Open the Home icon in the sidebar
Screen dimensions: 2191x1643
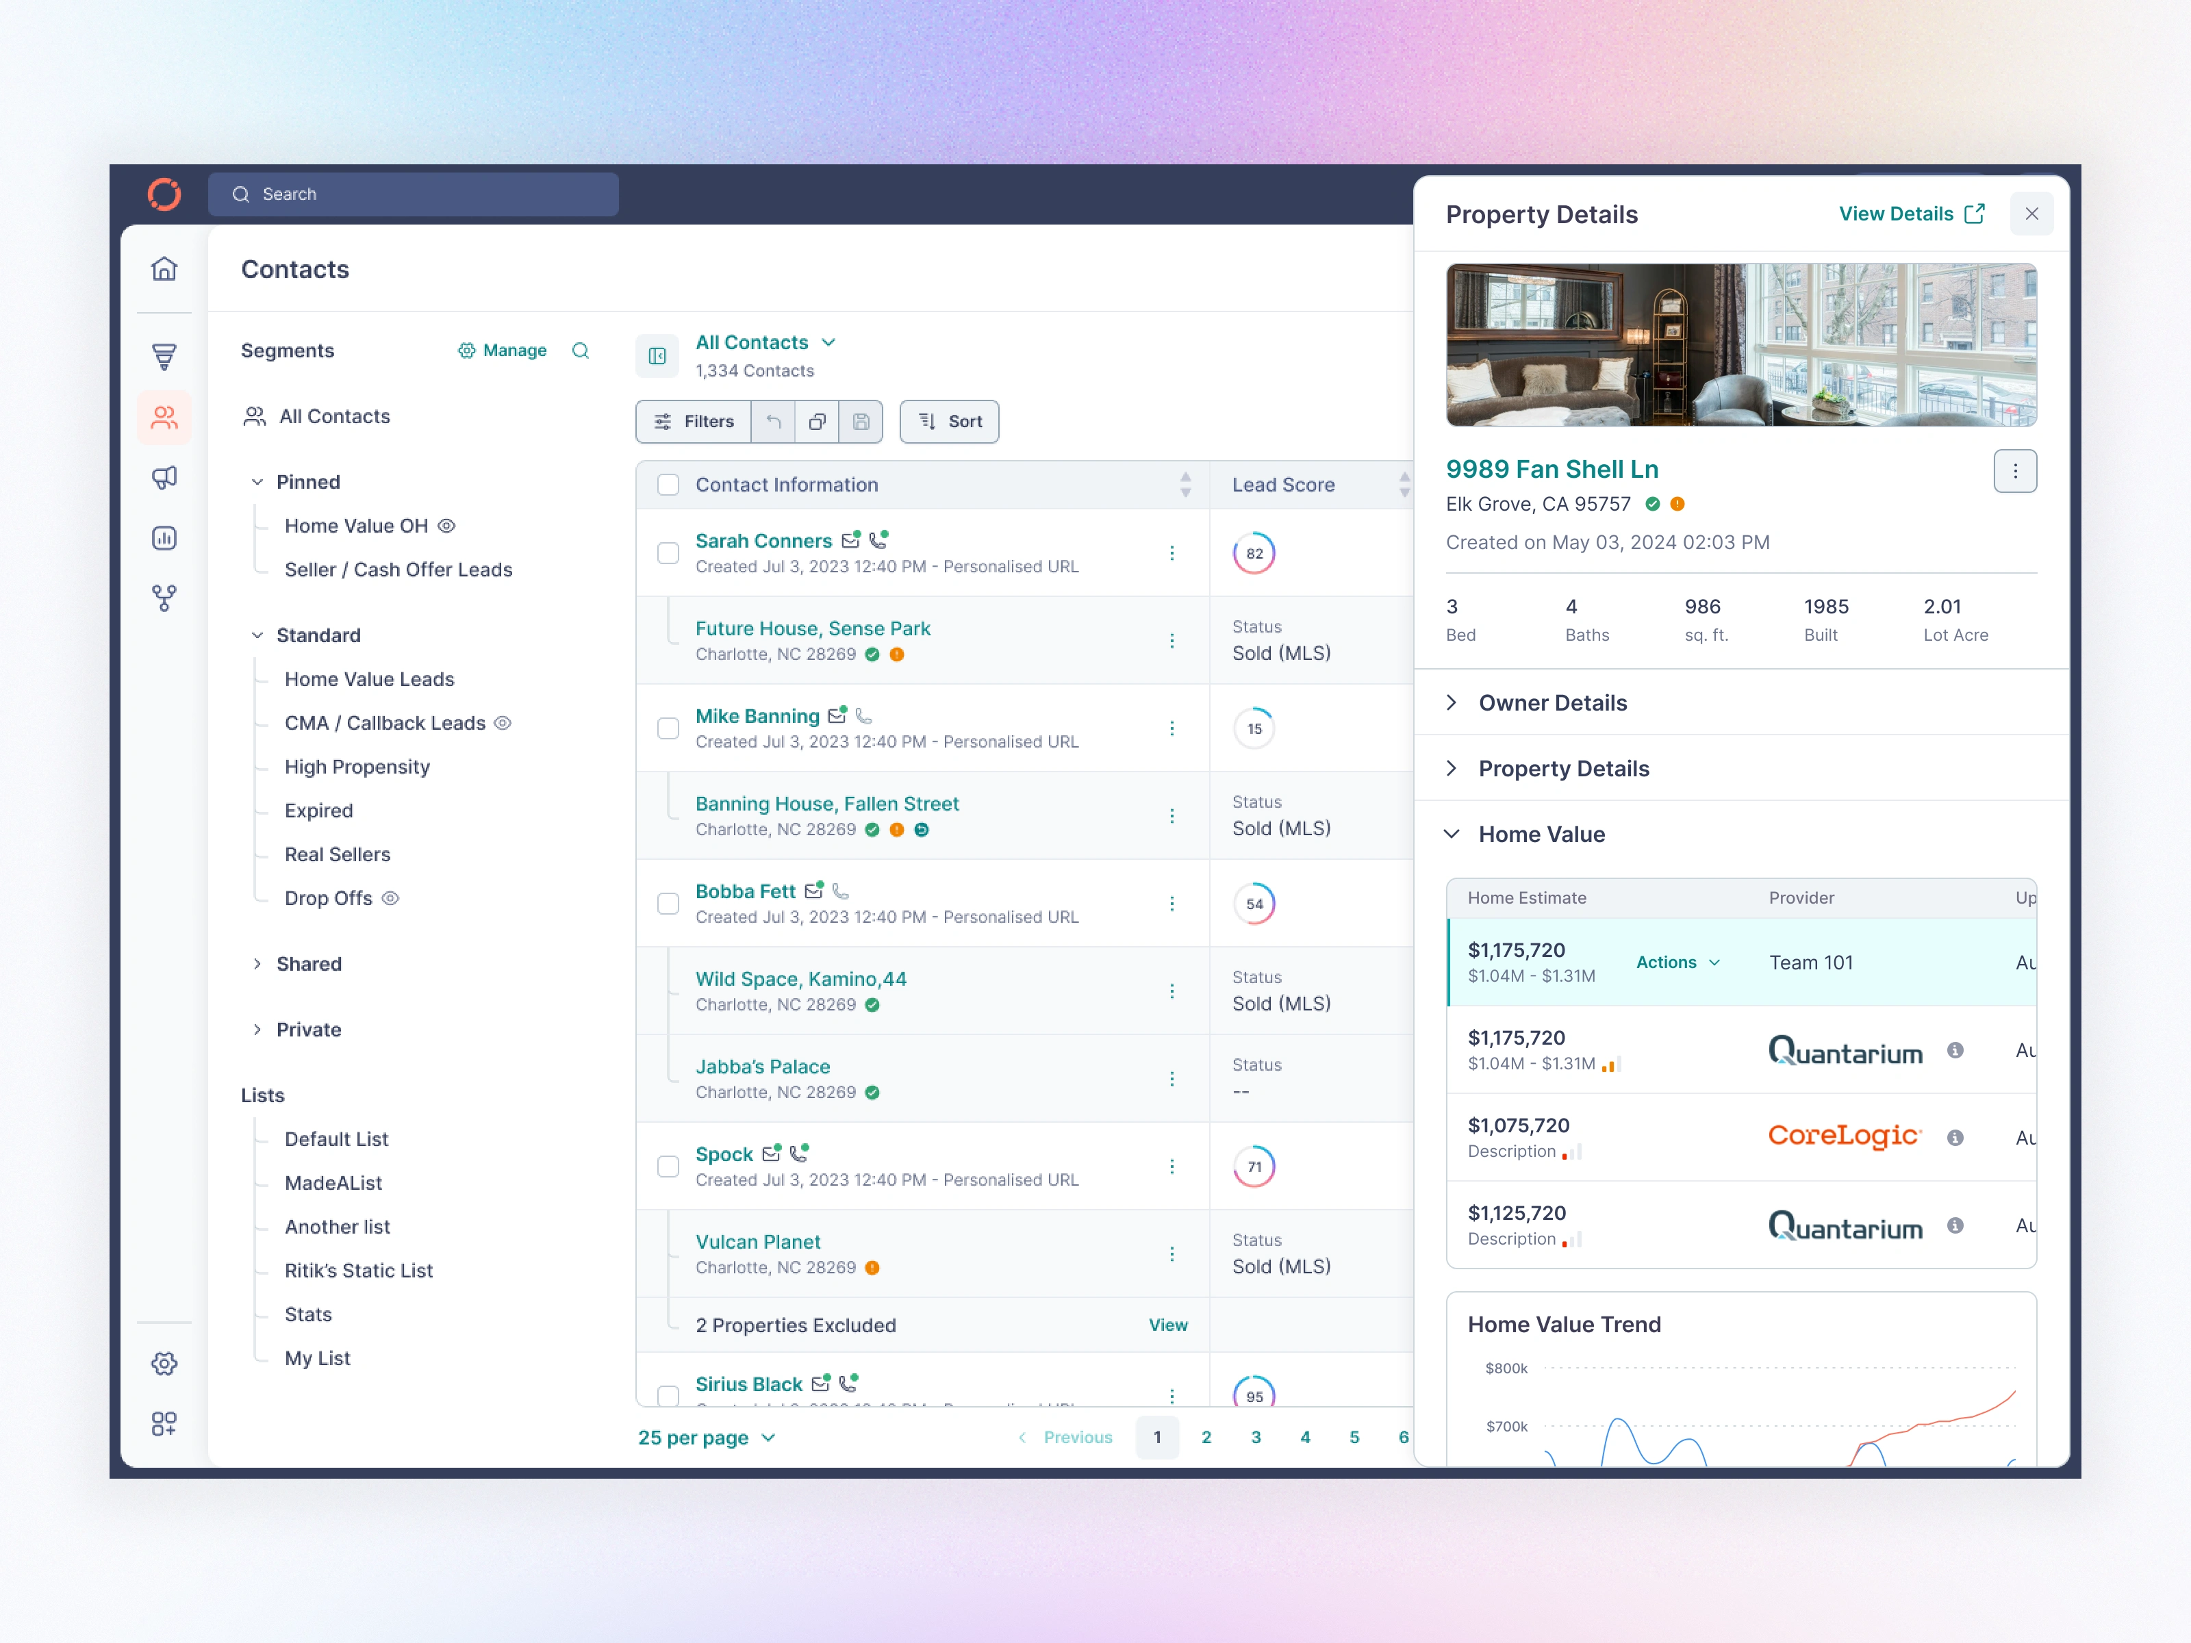[164, 268]
